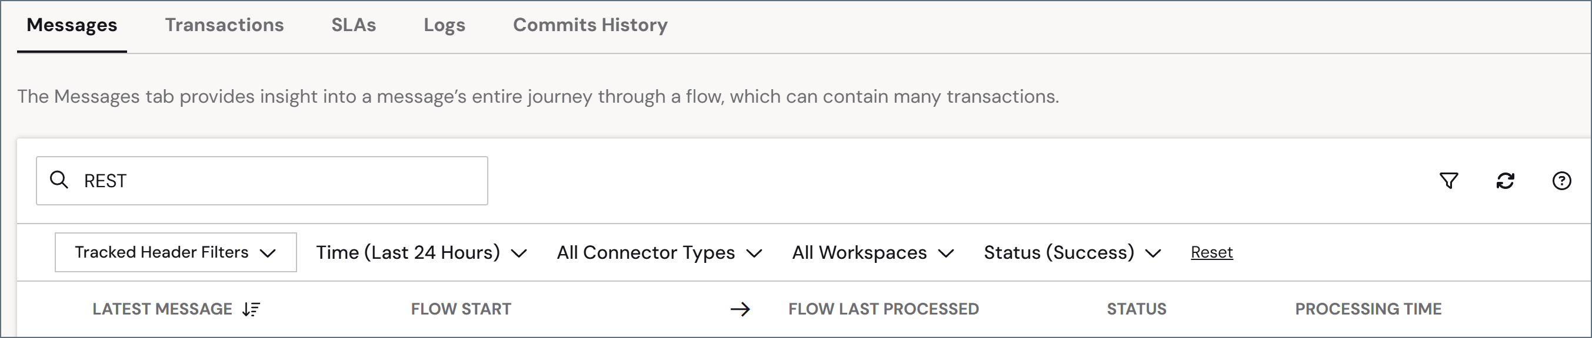Open Time (Last 24 Hours) dropdown
The image size is (1592, 338).
click(421, 252)
